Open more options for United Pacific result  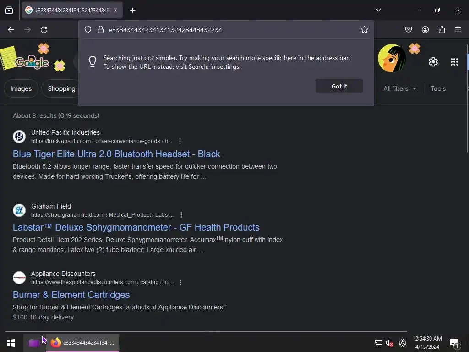coord(180,141)
